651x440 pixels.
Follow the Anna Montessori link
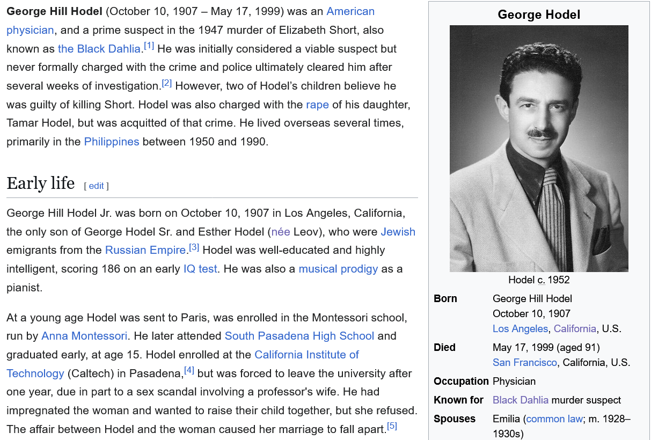click(84, 336)
